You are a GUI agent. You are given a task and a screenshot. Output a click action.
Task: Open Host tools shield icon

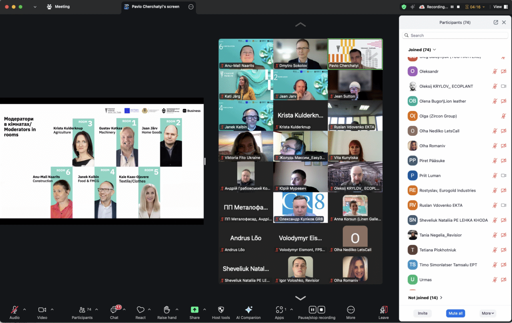coord(221,310)
